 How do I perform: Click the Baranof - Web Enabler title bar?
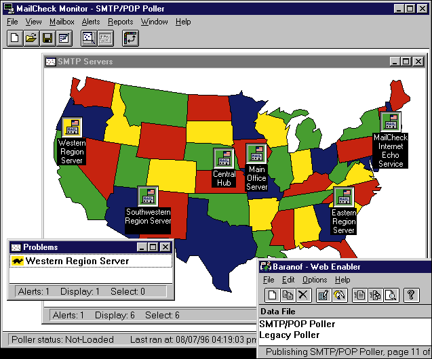tap(345, 267)
